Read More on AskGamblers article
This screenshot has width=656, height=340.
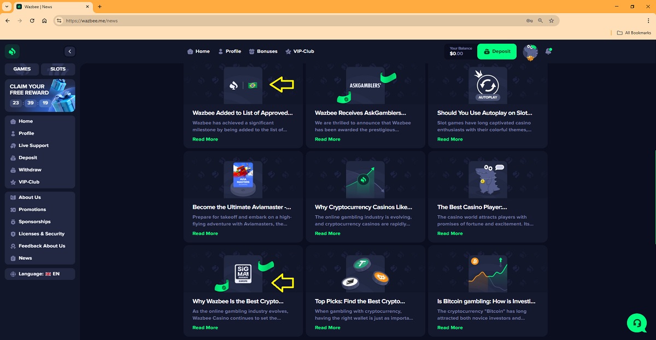pos(327,139)
